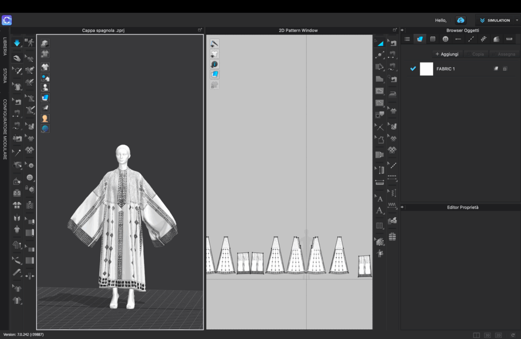
Task: Open the CLO cloud account icon
Action: pos(460,20)
